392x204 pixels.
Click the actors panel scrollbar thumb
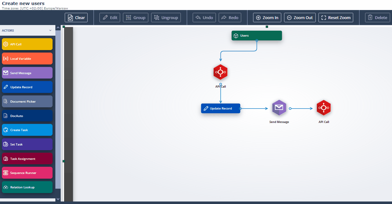pos(58,110)
